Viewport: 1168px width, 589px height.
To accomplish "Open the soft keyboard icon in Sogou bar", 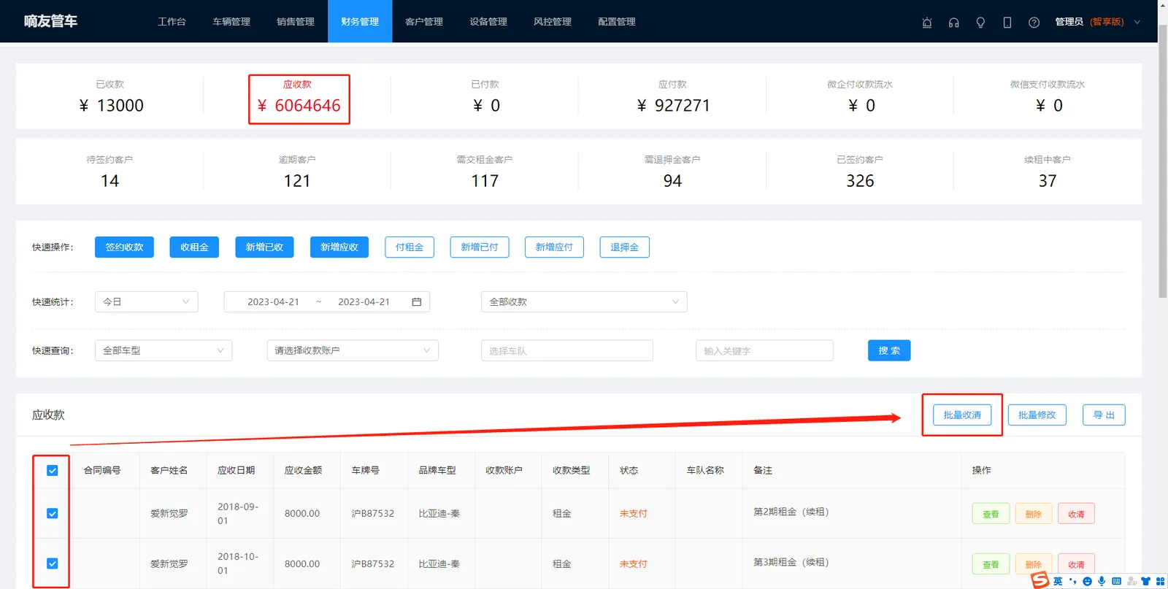I will [x=1116, y=581].
